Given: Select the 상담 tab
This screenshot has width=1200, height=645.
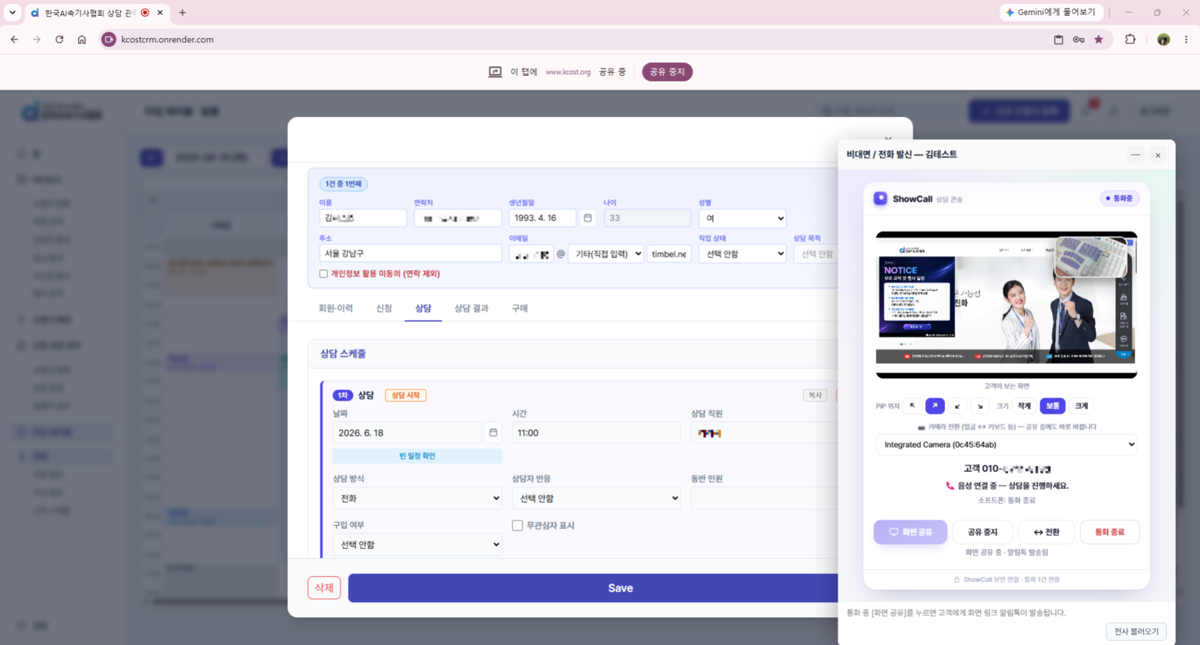Looking at the screenshot, I should (423, 308).
